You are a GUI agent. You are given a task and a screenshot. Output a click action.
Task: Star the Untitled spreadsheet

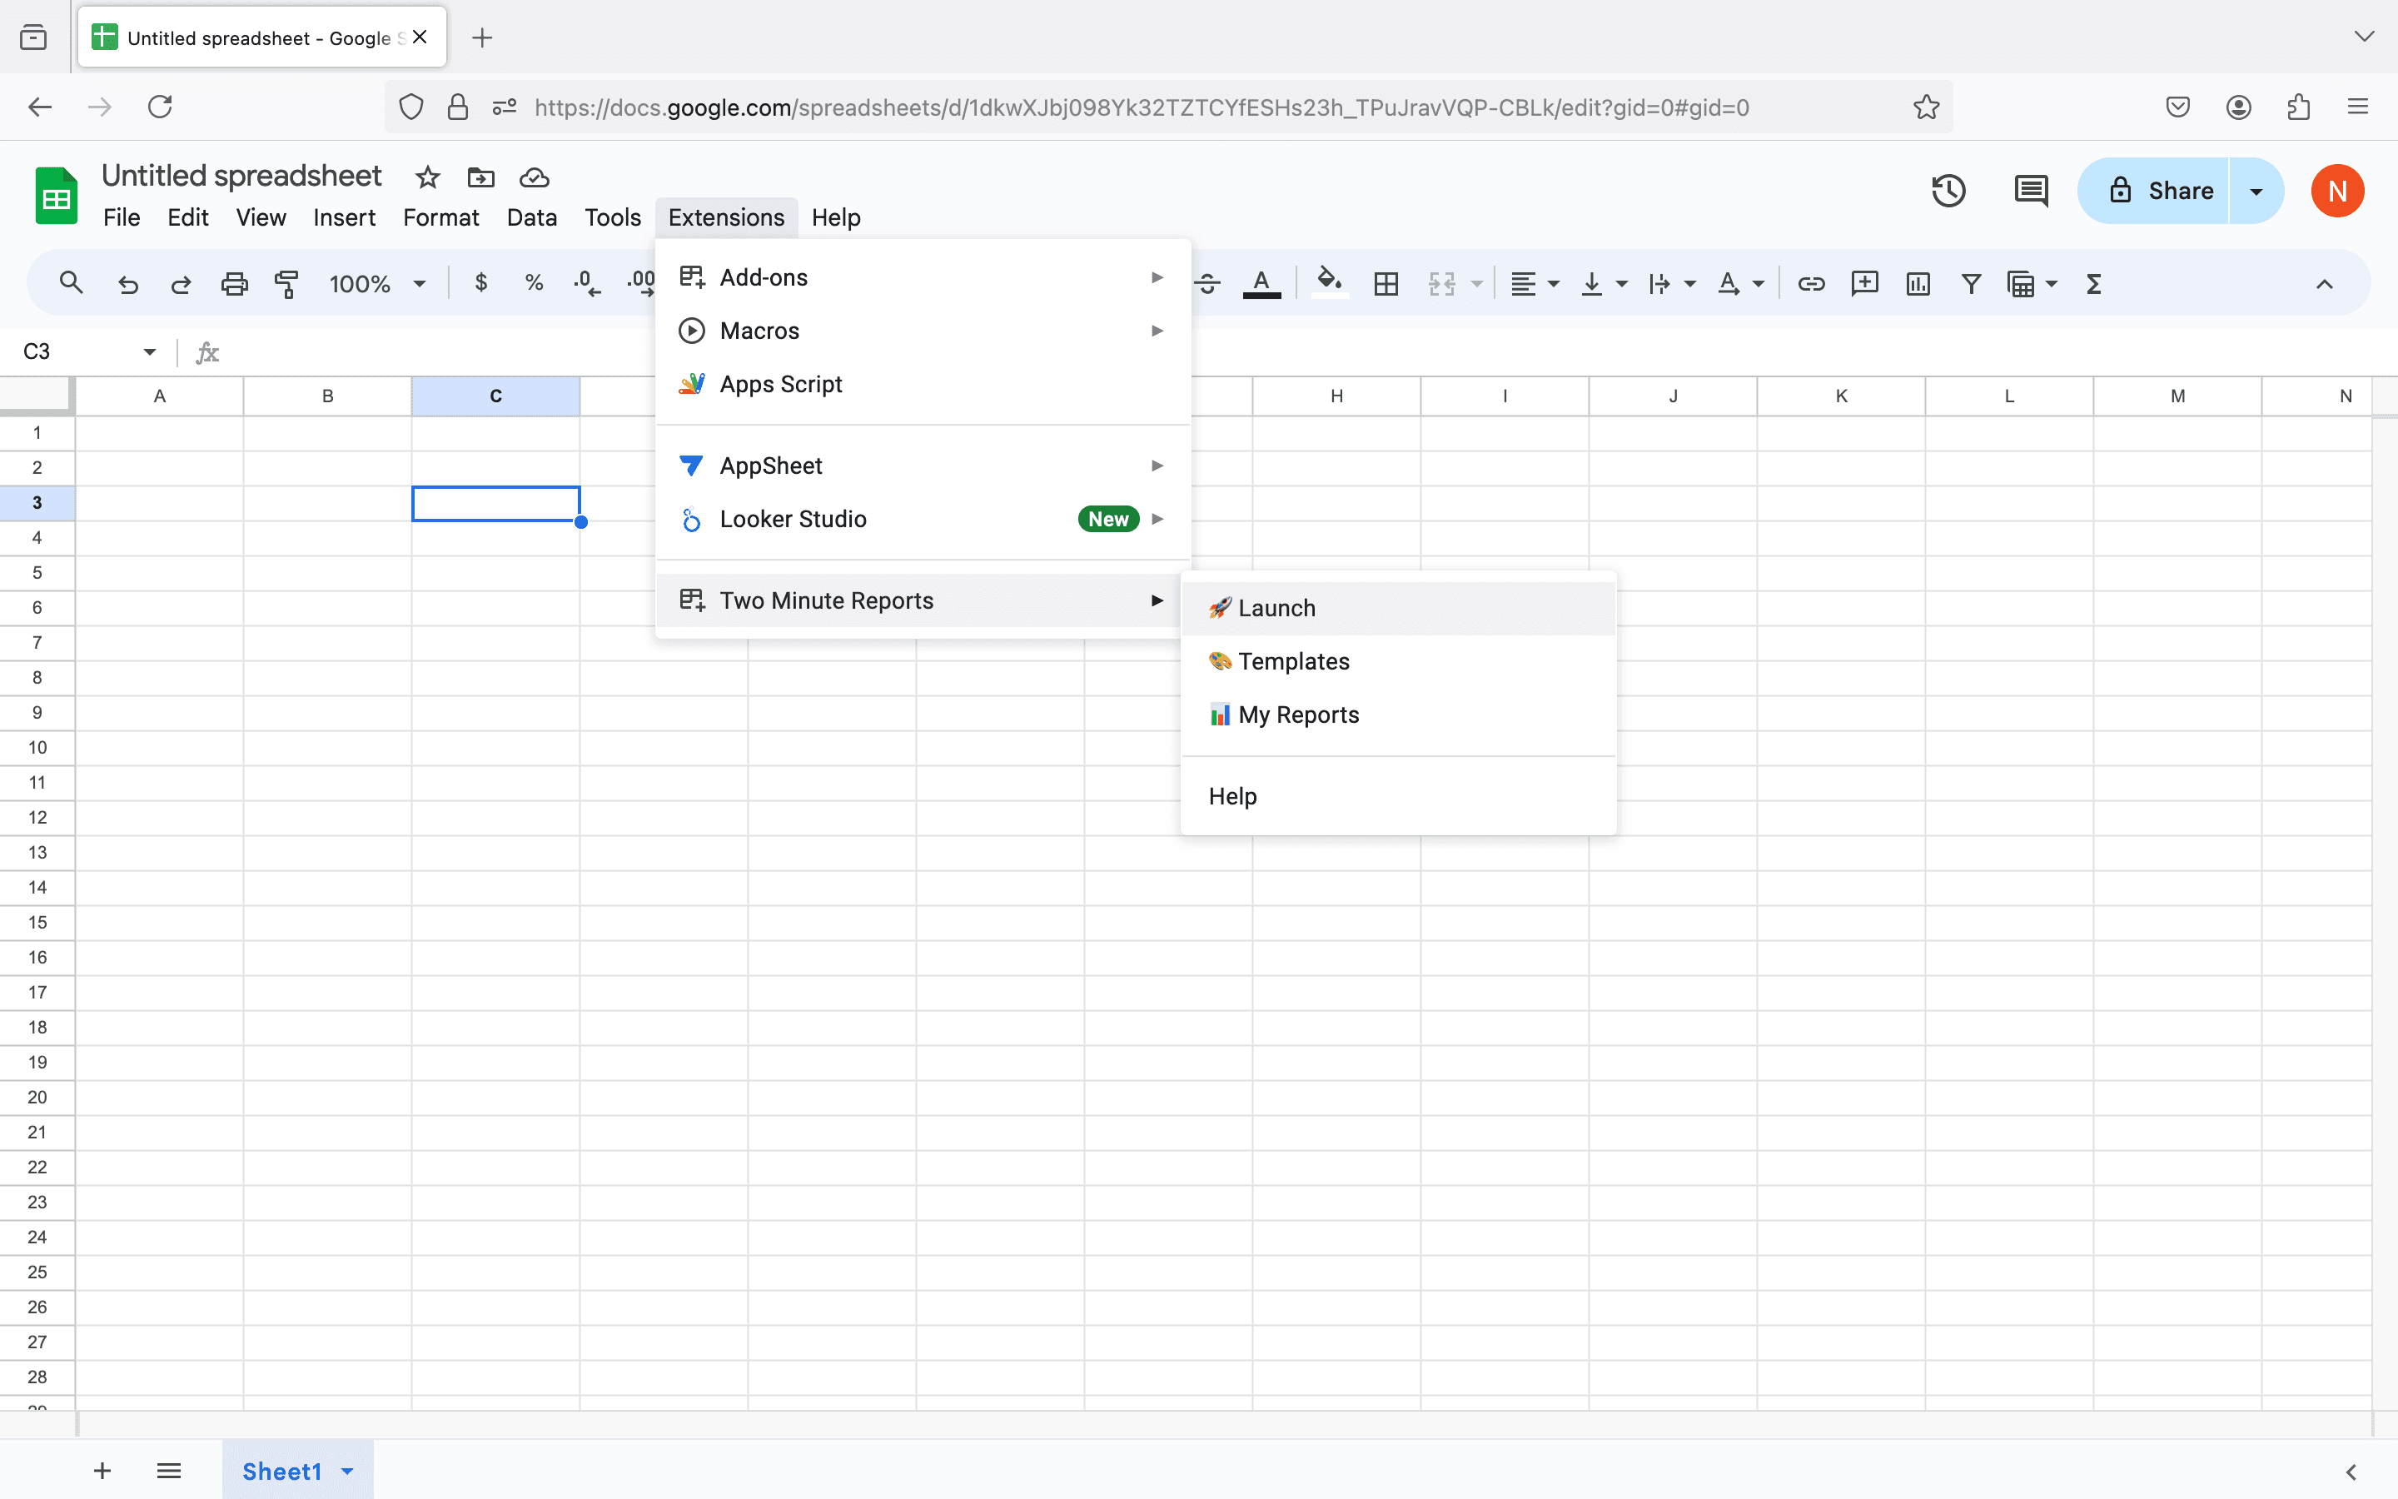click(427, 177)
